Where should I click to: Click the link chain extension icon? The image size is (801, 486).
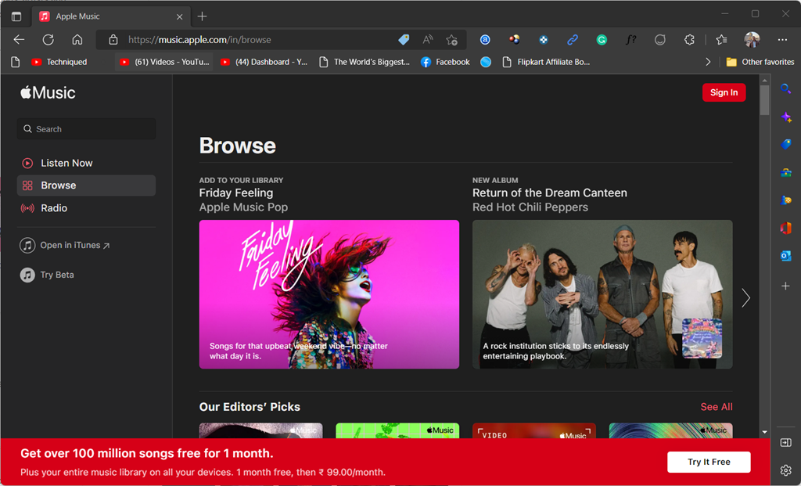click(573, 39)
